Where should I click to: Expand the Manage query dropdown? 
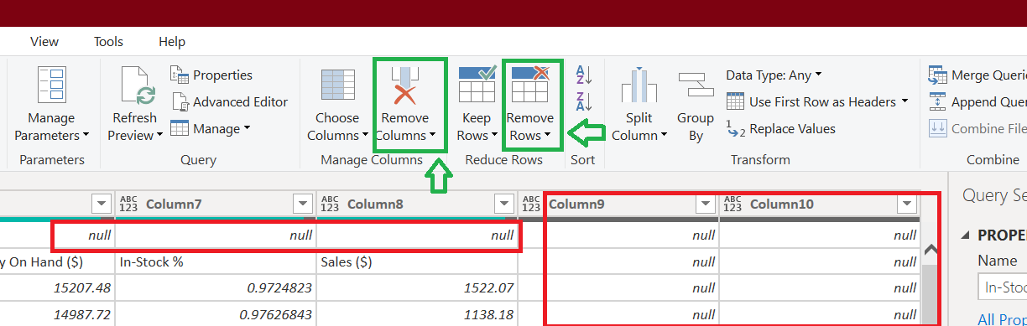[211, 128]
